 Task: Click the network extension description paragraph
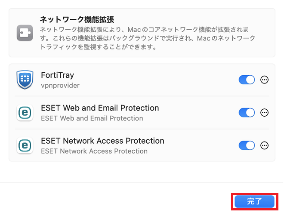tap(146, 38)
